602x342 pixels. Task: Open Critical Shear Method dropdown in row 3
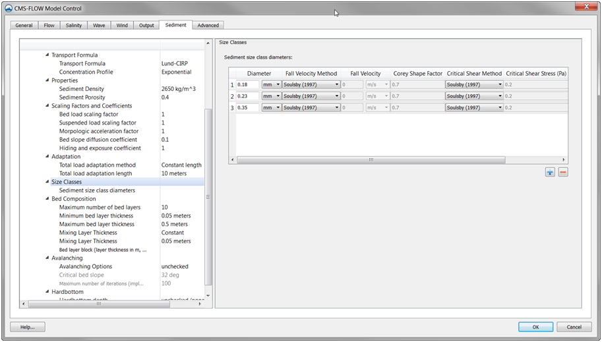pyautogui.click(x=474, y=107)
